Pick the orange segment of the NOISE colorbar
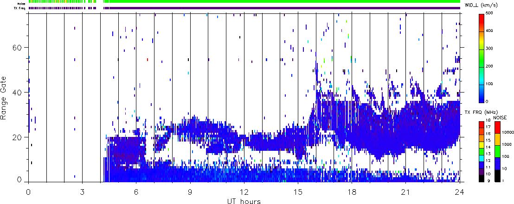 (497, 140)
